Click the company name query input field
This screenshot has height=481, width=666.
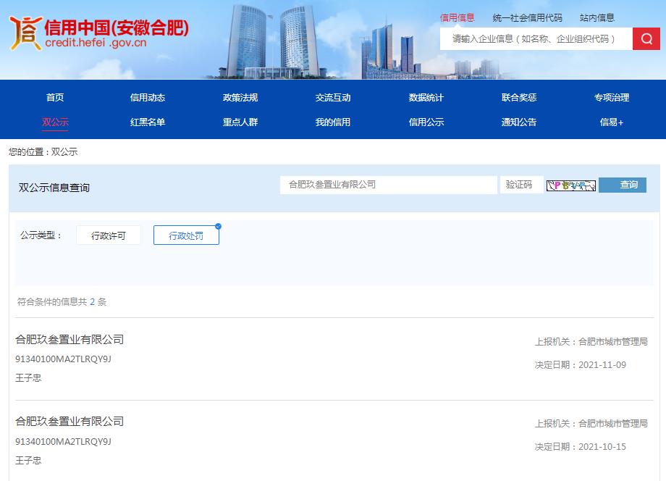(388, 185)
